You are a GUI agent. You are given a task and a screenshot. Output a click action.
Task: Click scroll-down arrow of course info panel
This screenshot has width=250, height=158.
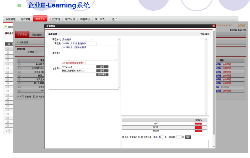coord(119,87)
